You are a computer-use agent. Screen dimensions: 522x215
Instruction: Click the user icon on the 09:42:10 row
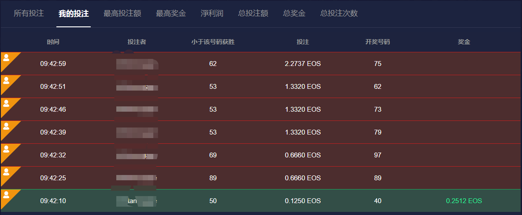[6, 195]
